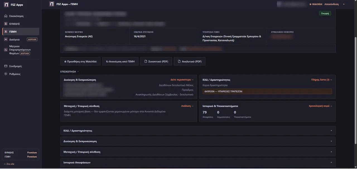
Task: Click the 79 Αποφάσεις count
Action: coord(208,114)
